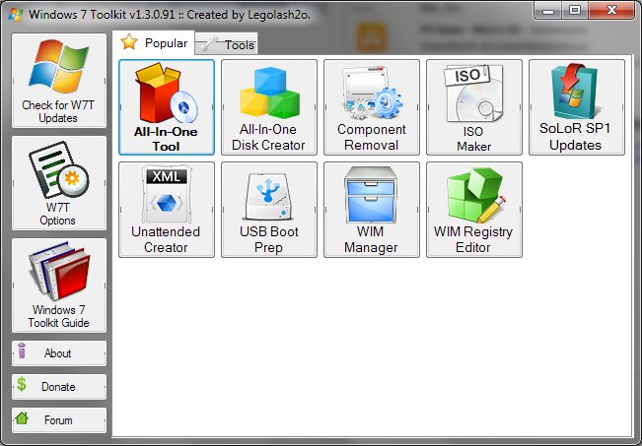The width and height of the screenshot is (642, 446).
Task: Open the All-In-One Tool
Action: point(167,107)
